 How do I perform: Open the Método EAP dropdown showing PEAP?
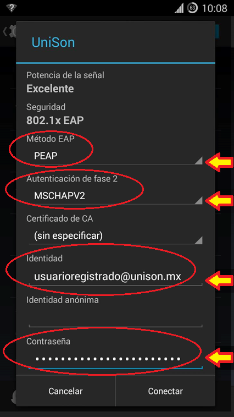point(115,156)
